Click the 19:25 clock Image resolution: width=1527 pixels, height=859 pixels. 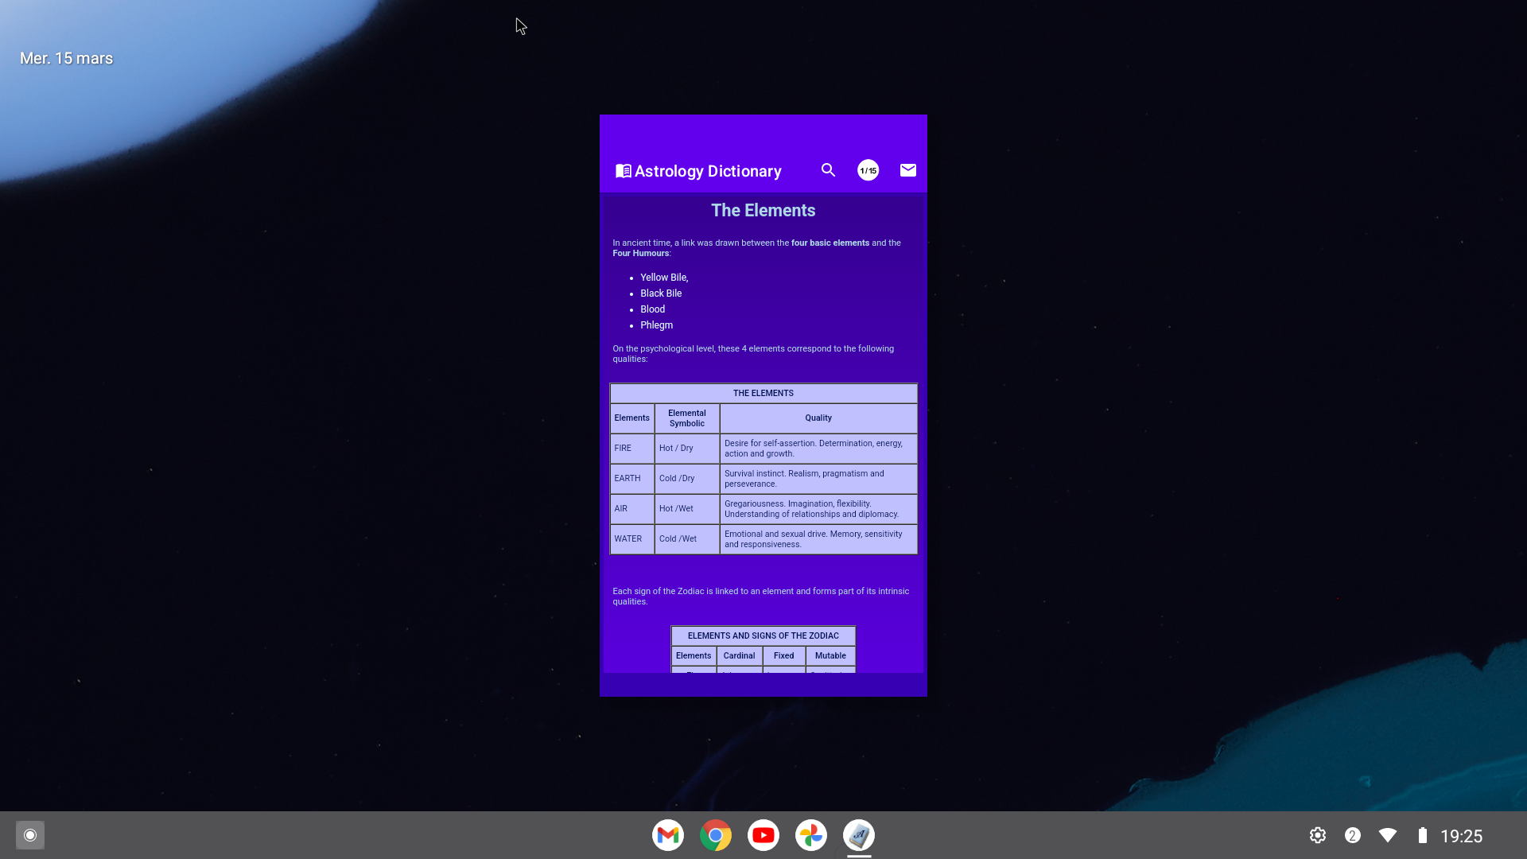pos(1462,836)
